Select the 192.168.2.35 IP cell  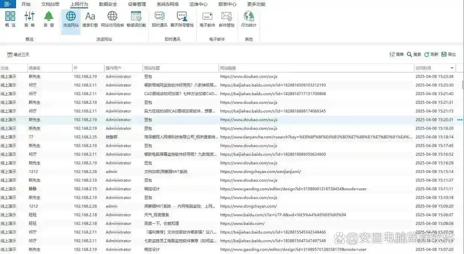pos(85,137)
